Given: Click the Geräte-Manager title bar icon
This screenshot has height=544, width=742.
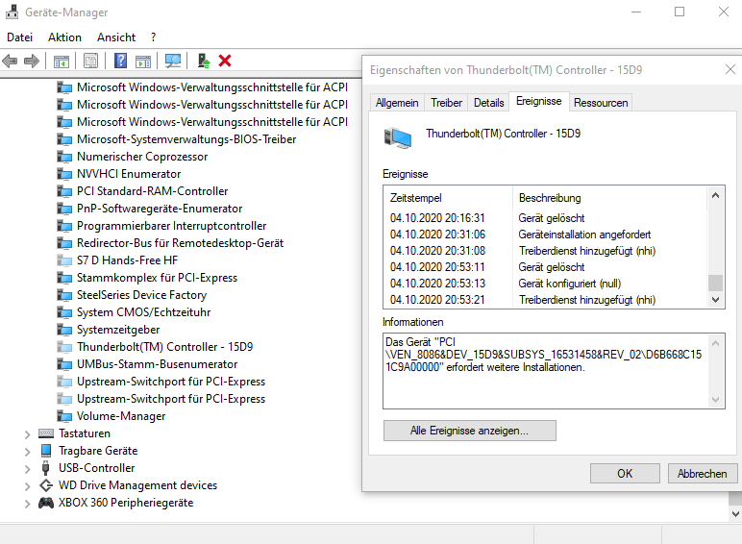Looking at the screenshot, I should tap(12, 12).
